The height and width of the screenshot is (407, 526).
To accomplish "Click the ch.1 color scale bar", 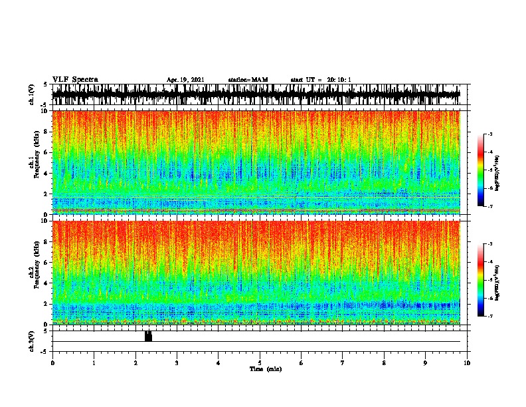I will 481,170.
